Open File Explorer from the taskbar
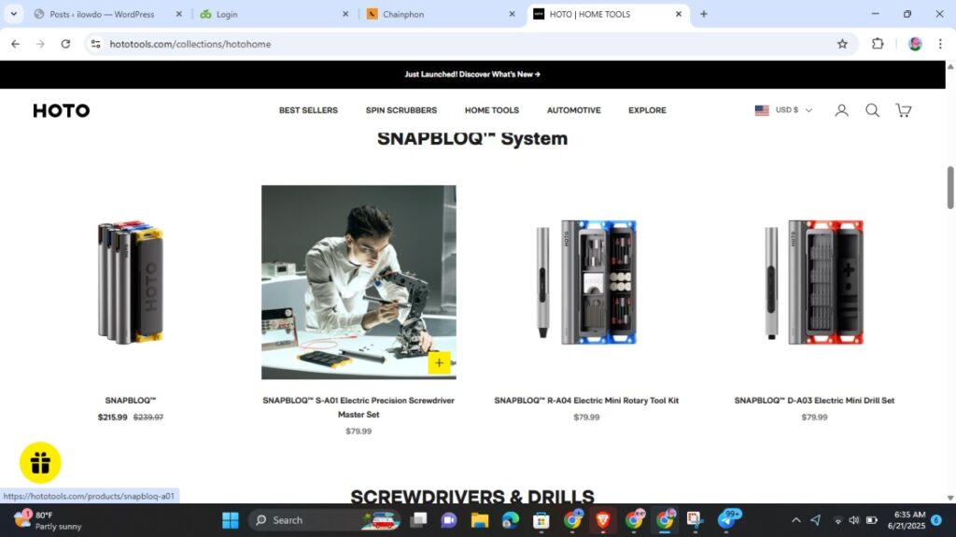Viewport: 956px width, 537px height. tap(480, 520)
